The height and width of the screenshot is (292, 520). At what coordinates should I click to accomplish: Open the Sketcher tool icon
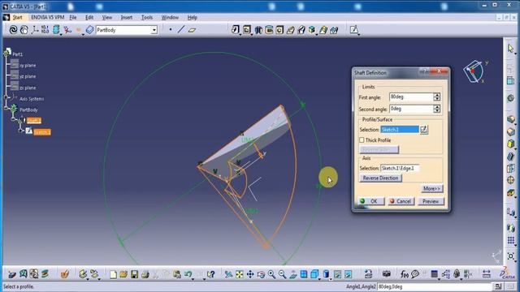tap(354, 30)
